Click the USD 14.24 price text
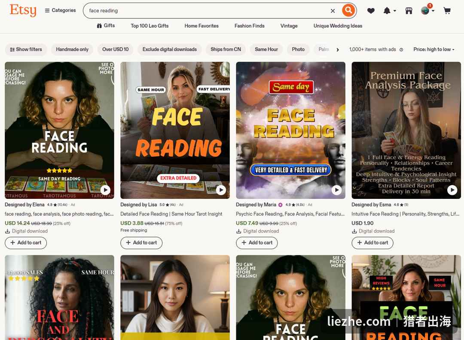The height and width of the screenshot is (340, 464). click(x=17, y=223)
